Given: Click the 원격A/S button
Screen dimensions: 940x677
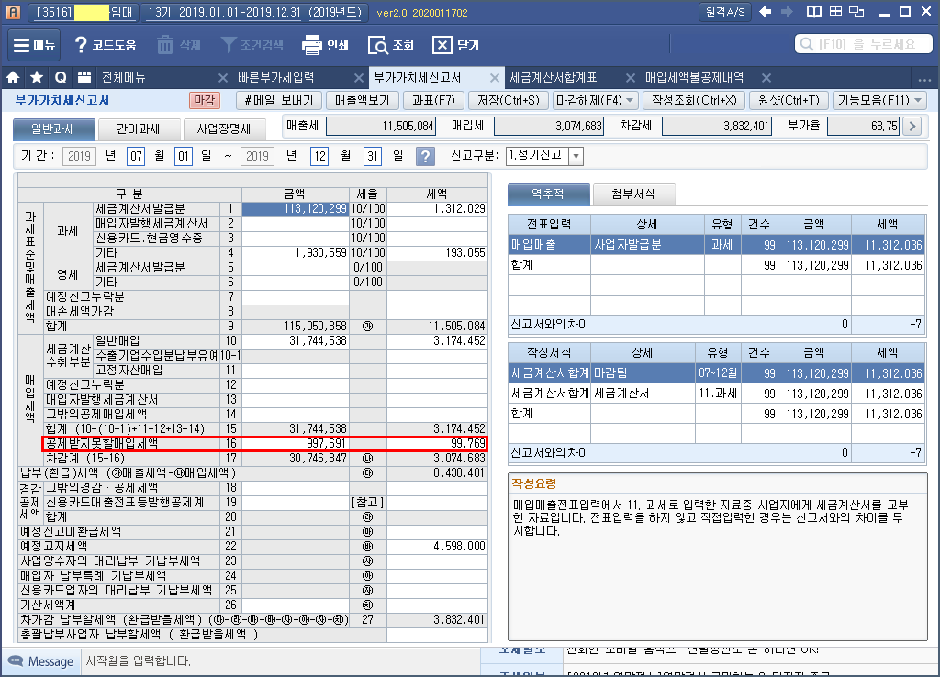Looking at the screenshot, I should click(x=725, y=12).
